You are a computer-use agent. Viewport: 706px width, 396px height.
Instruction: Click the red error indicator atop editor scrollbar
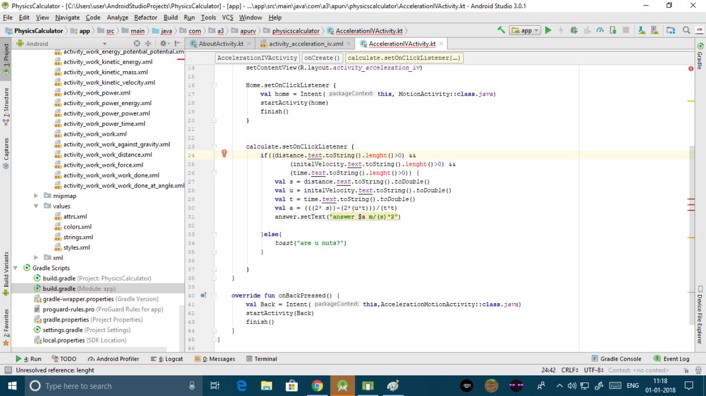click(x=691, y=68)
